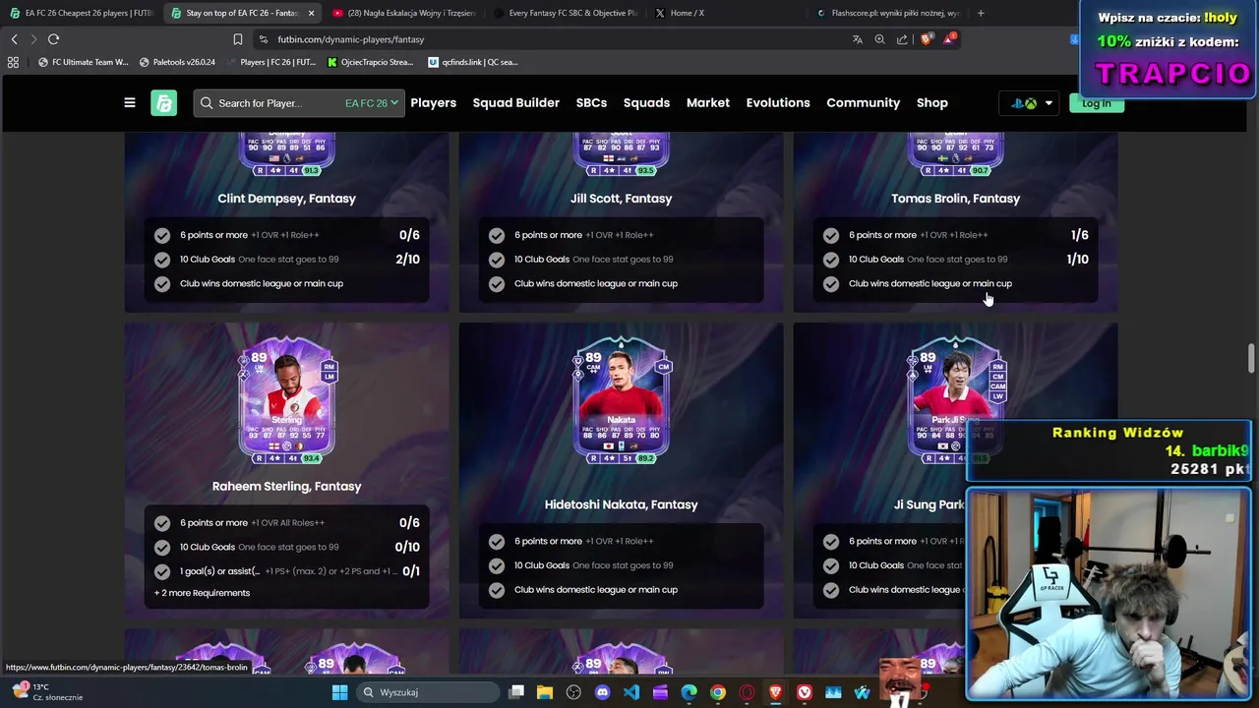The height and width of the screenshot is (708, 1259).
Task: Open Community menu
Action: pyautogui.click(x=863, y=102)
